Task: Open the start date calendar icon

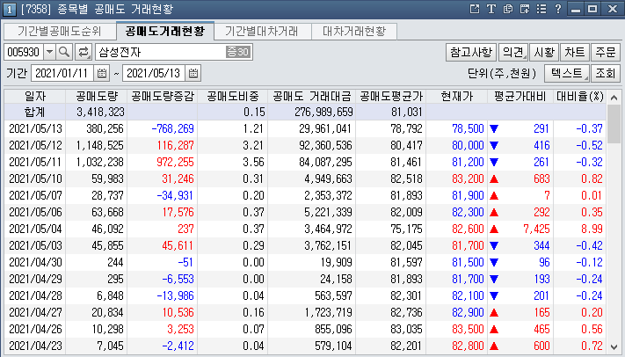Action: 102,73
